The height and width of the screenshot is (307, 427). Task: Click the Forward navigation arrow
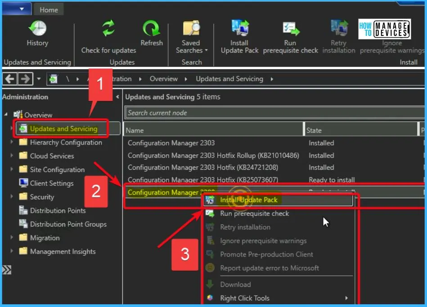[x=25, y=79]
